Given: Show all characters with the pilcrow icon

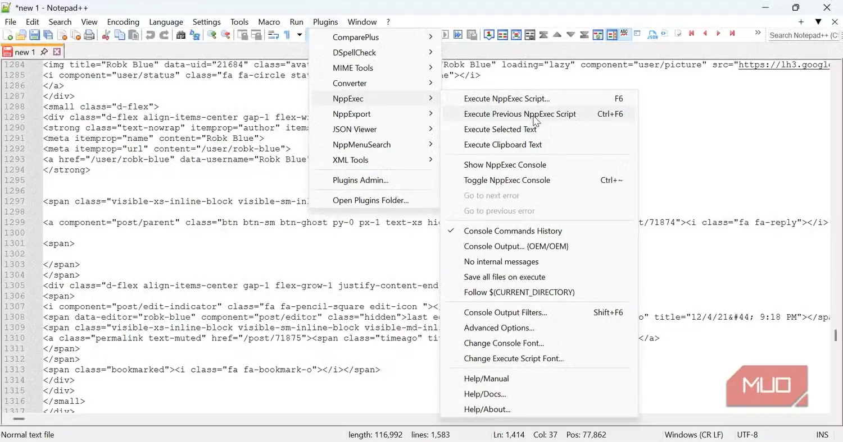Looking at the screenshot, I should (x=287, y=35).
